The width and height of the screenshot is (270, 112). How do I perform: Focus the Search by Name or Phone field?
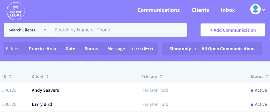click(119, 30)
